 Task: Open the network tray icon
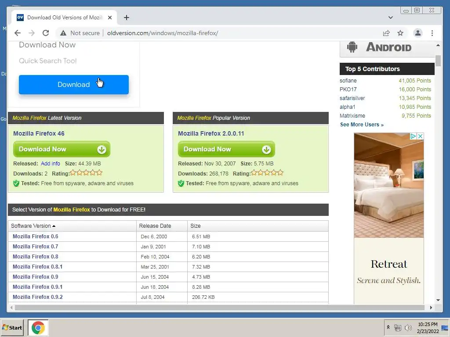pos(397,327)
